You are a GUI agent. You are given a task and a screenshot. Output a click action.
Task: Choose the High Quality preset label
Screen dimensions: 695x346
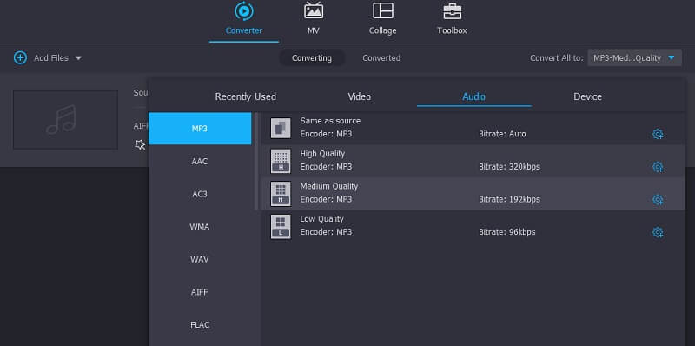(322, 154)
